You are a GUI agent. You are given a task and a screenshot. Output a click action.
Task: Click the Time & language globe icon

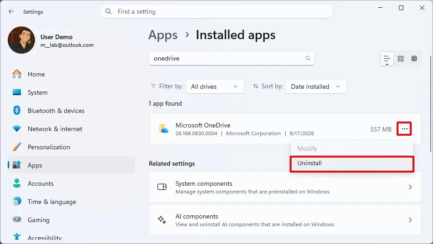tap(17, 202)
